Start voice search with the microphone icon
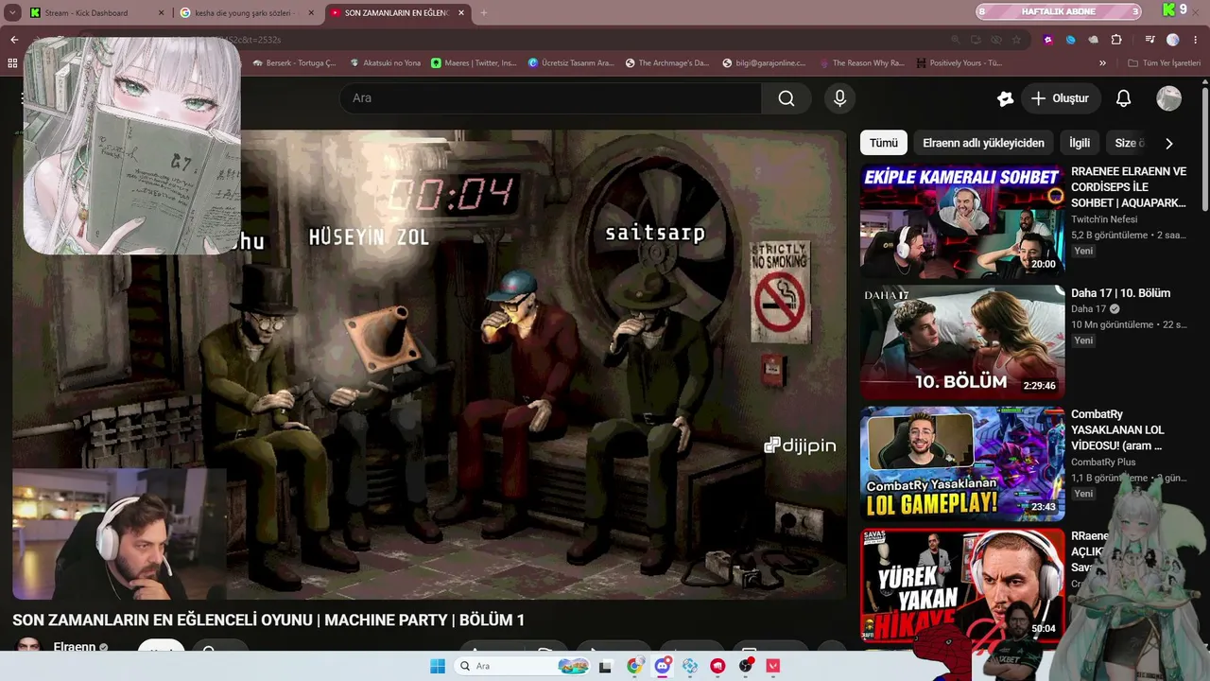 point(839,98)
